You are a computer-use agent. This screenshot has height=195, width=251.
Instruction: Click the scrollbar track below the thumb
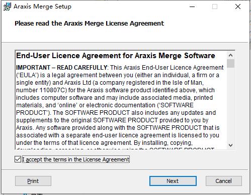(x=230, y=104)
